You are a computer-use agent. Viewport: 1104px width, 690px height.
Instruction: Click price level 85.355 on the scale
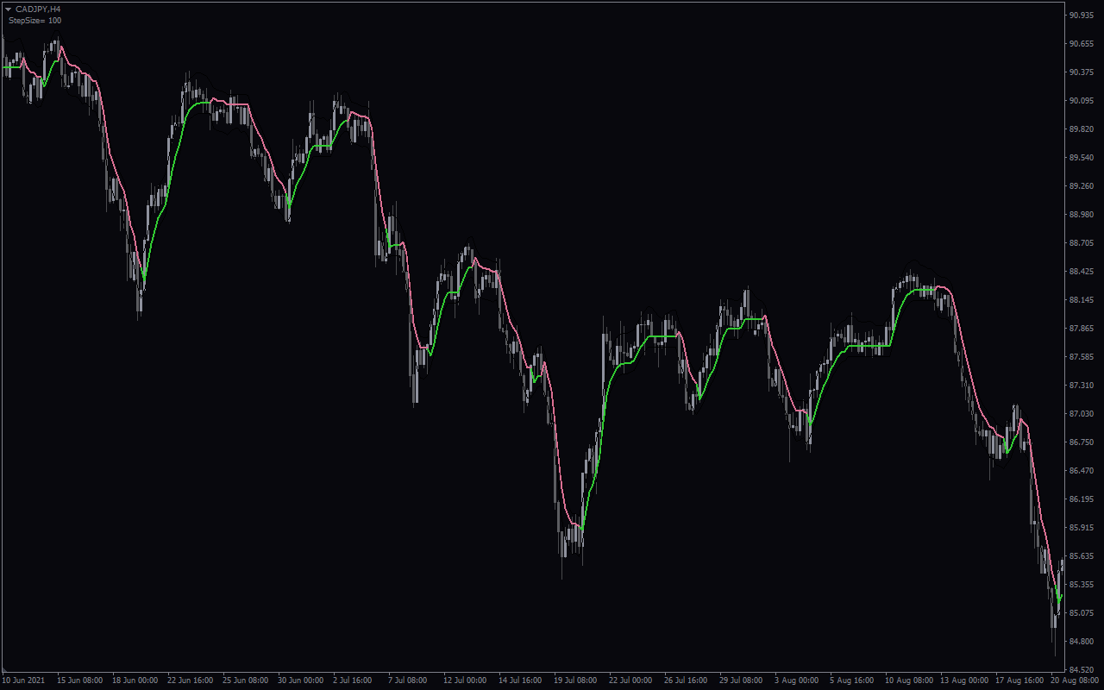coord(1082,585)
